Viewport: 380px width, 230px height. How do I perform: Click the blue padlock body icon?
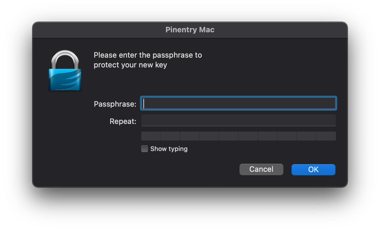click(65, 80)
